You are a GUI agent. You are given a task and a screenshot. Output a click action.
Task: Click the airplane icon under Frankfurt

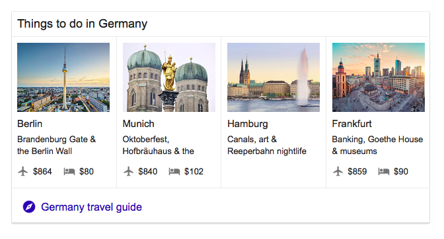338,171
